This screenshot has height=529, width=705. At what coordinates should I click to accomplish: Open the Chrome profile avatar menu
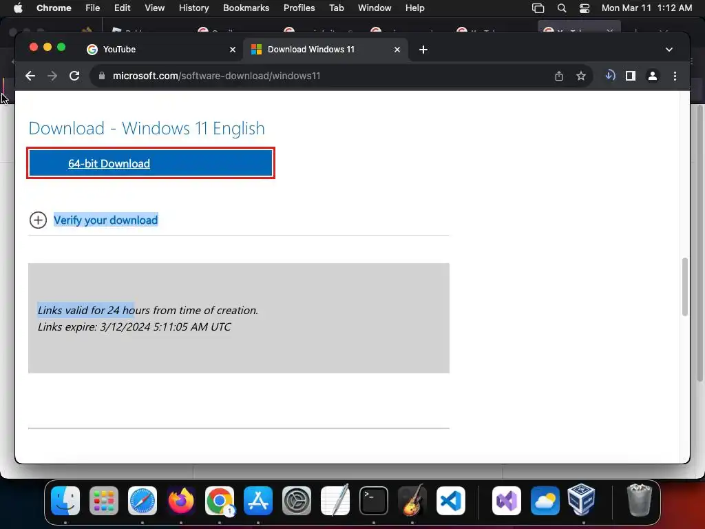point(653,76)
